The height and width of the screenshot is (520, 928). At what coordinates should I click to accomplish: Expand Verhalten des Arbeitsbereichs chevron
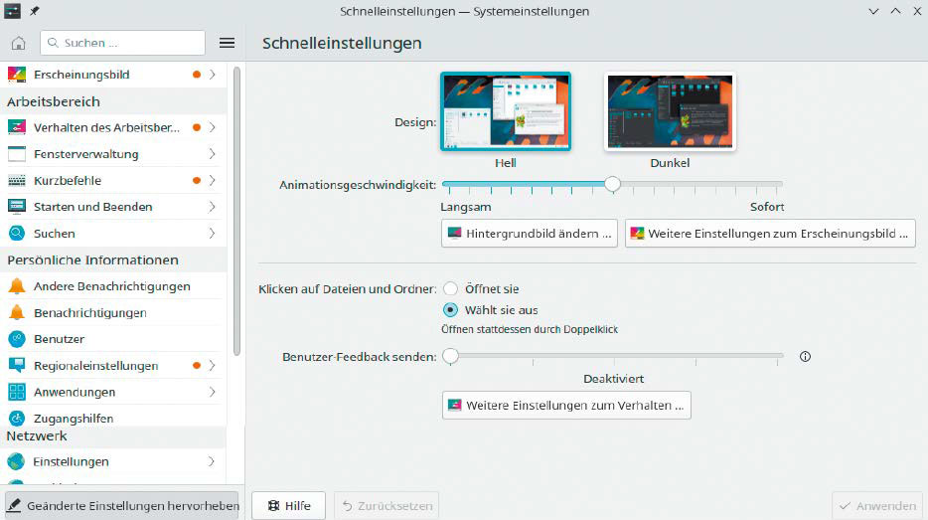212,127
